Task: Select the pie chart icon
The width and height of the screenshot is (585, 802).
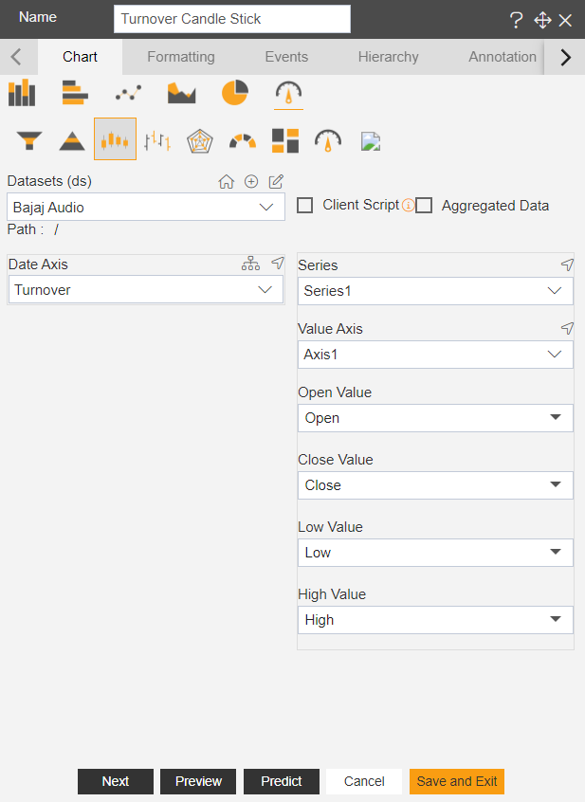Action: point(235,93)
